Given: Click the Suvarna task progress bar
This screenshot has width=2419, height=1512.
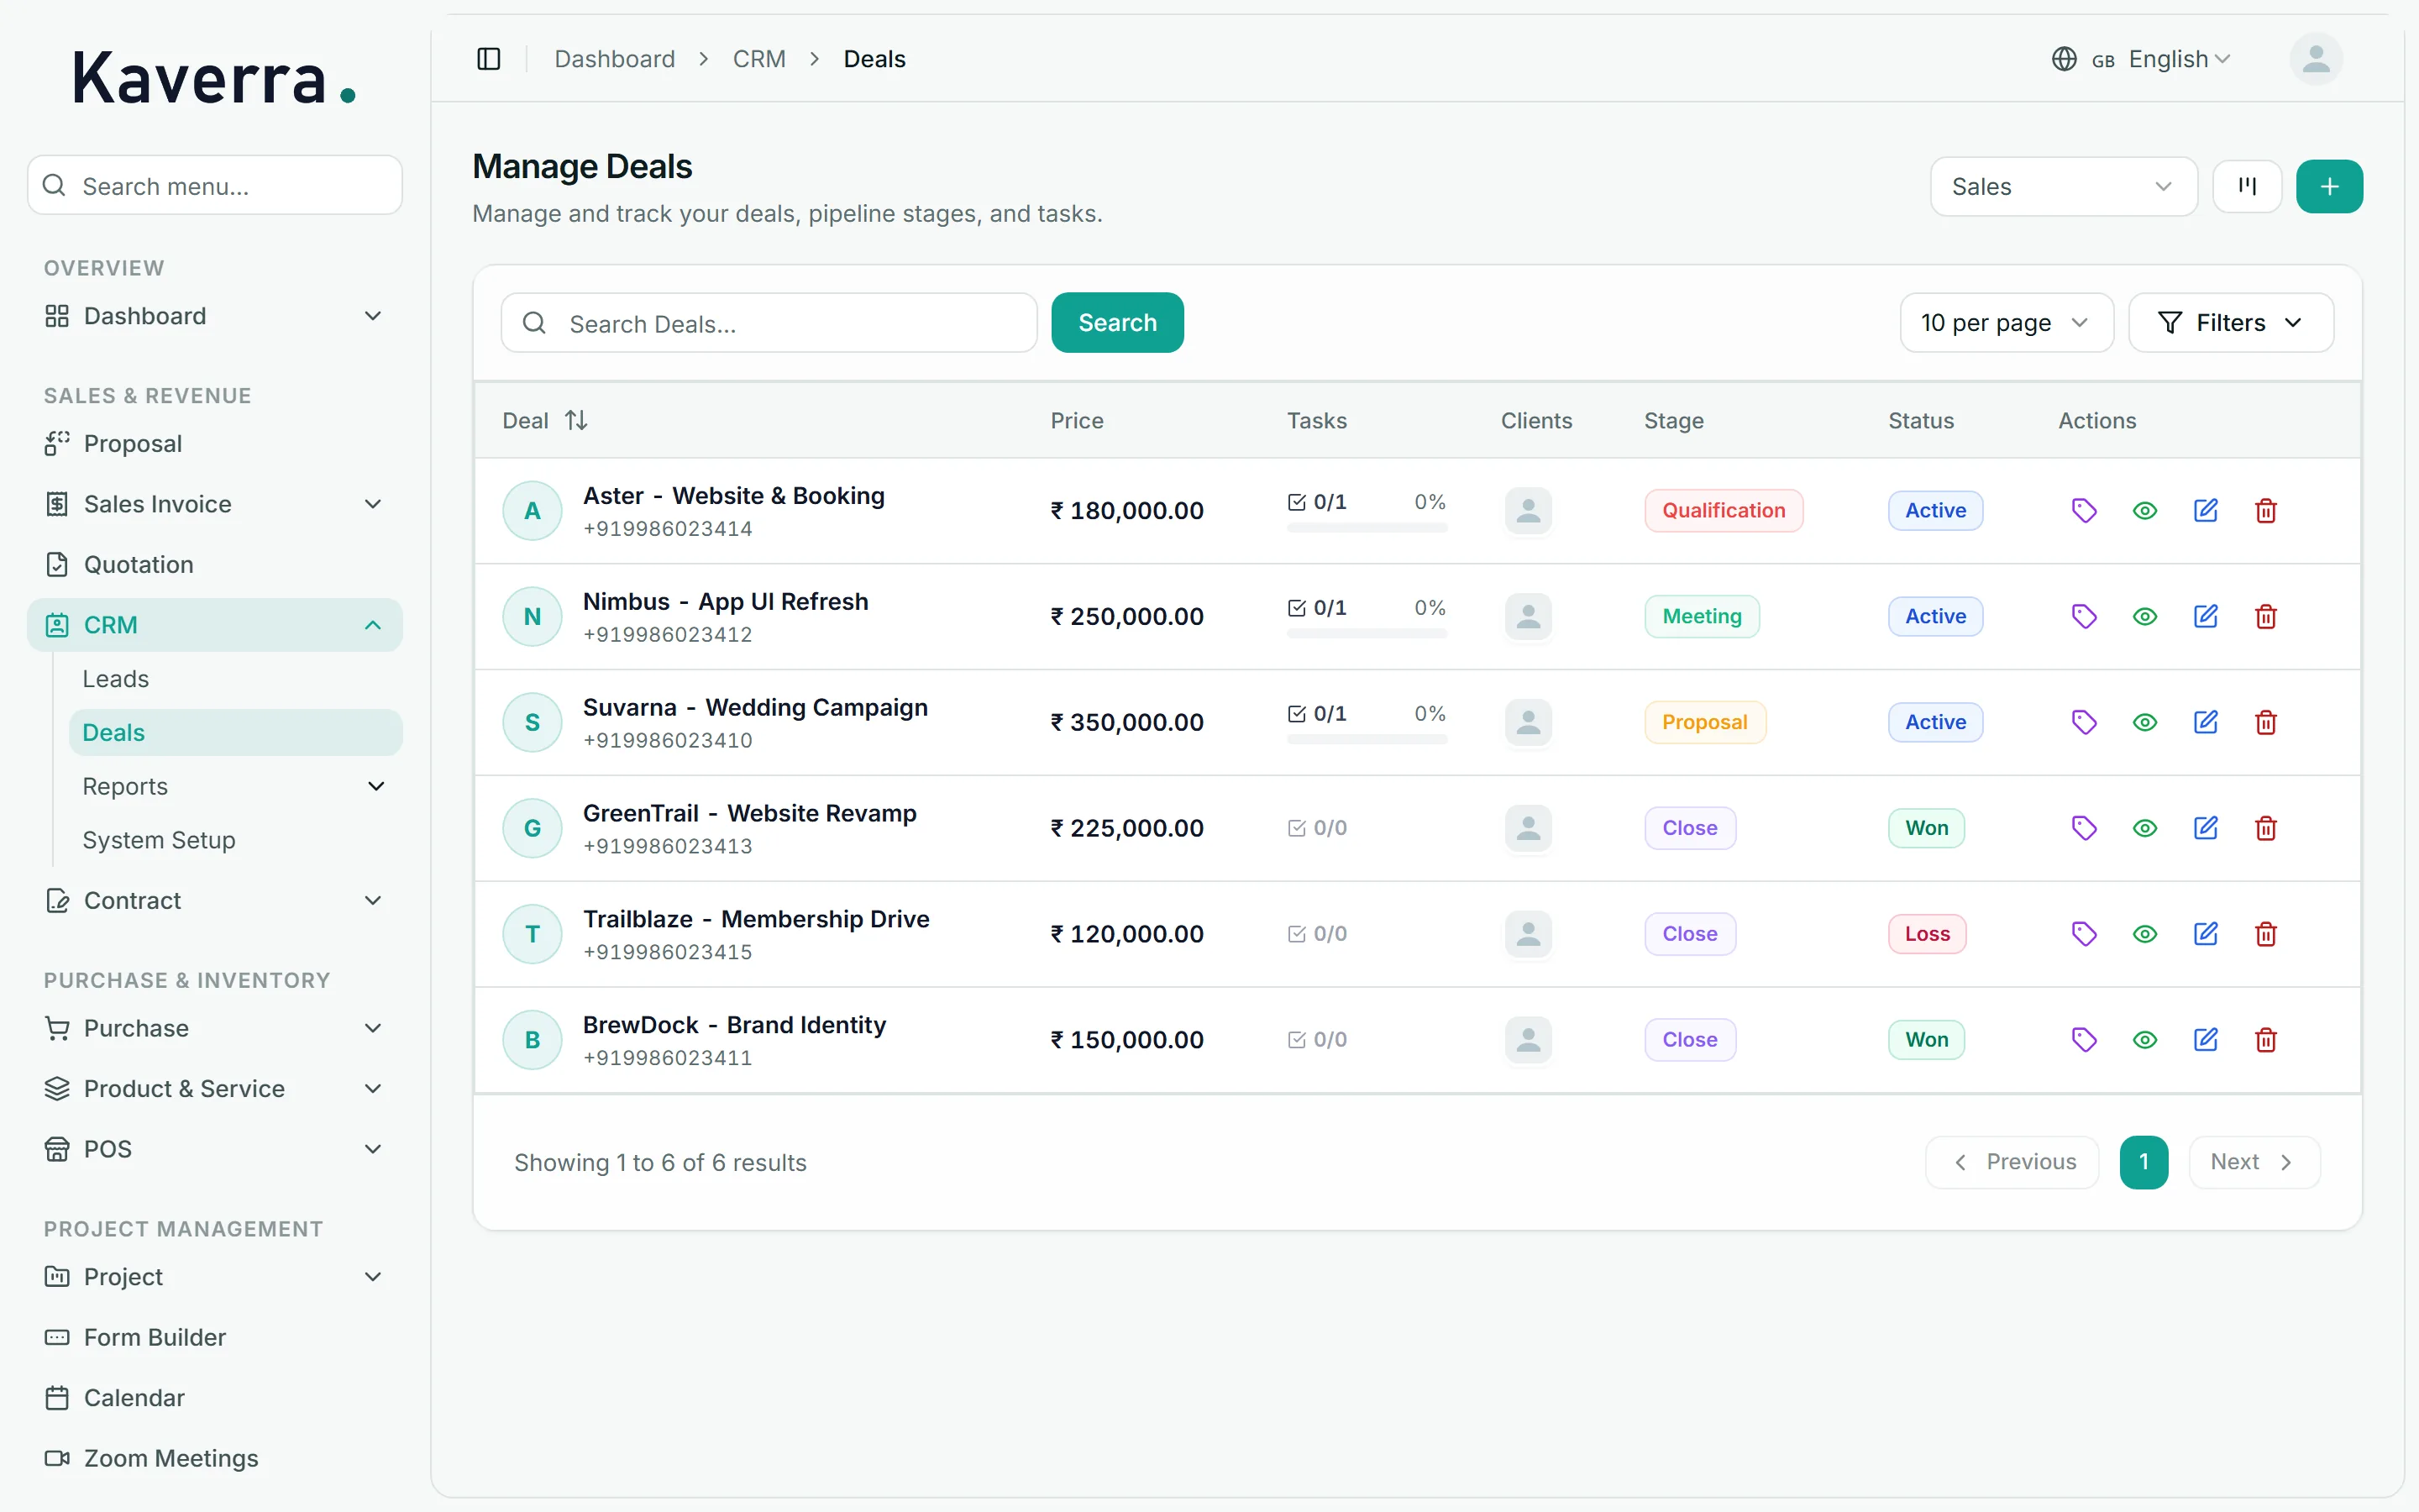Looking at the screenshot, I should click(1367, 740).
